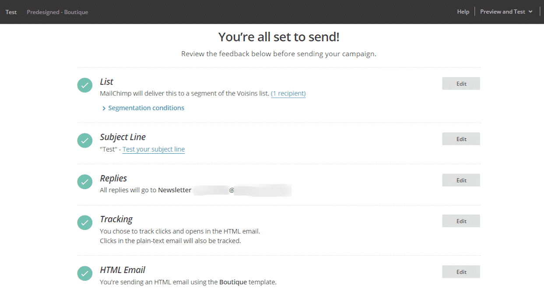Click the Tracking section heading
The image size is (544, 293).
[116, 219]
